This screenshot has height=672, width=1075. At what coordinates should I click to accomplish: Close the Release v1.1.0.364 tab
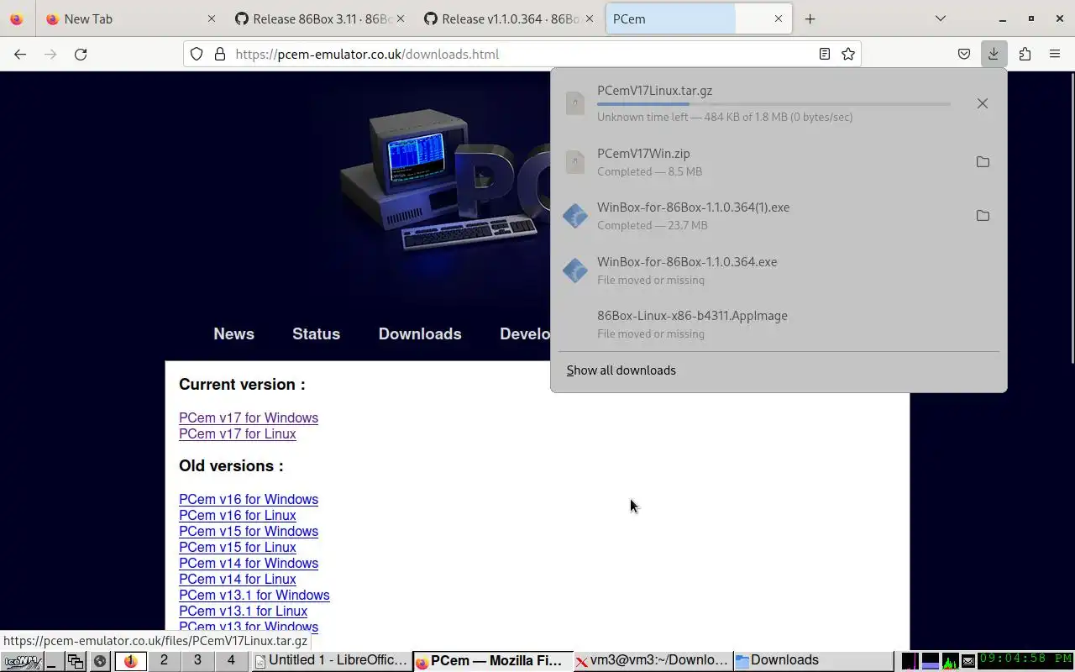click(589, 18)
